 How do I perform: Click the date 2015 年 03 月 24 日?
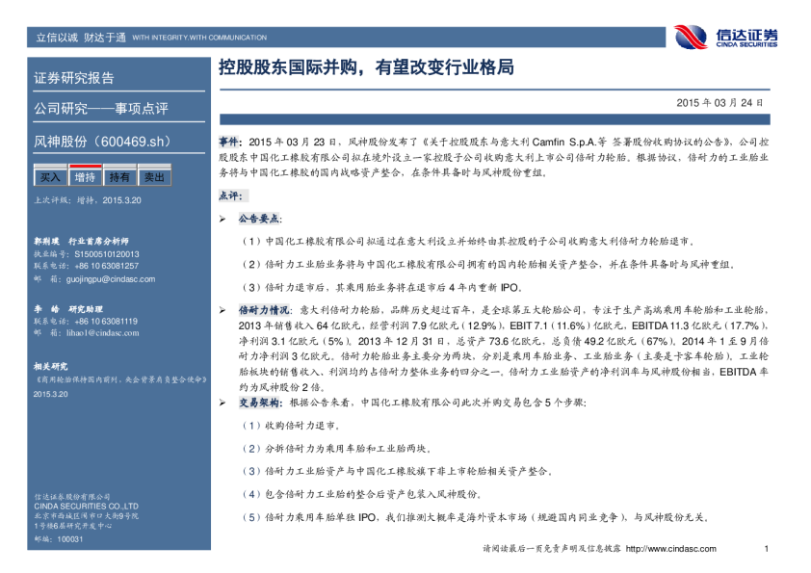click(x=719, y=102)
